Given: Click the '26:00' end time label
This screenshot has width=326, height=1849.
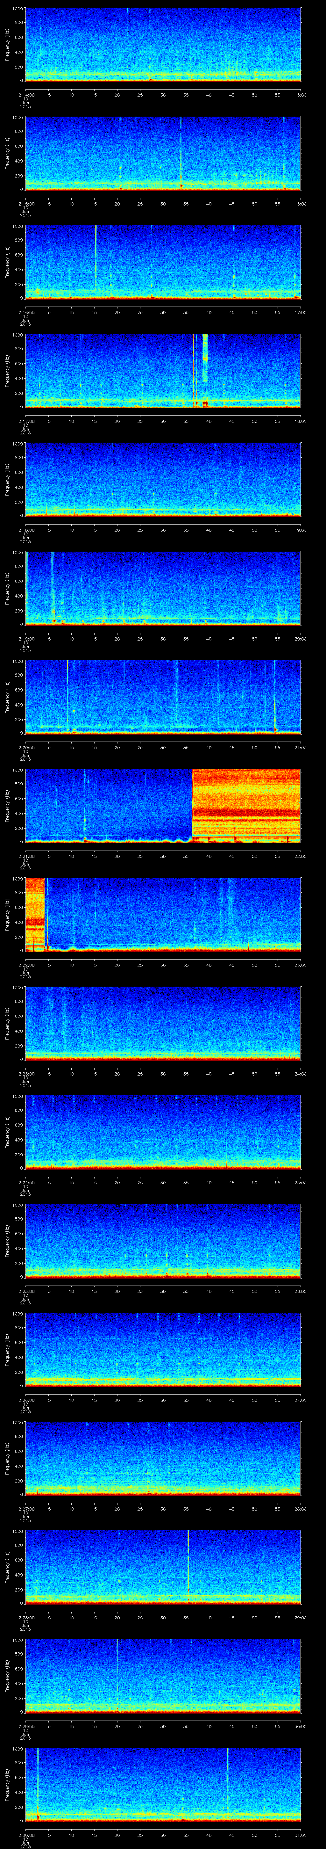Looking at the screenshot, I should point(301,1291).
